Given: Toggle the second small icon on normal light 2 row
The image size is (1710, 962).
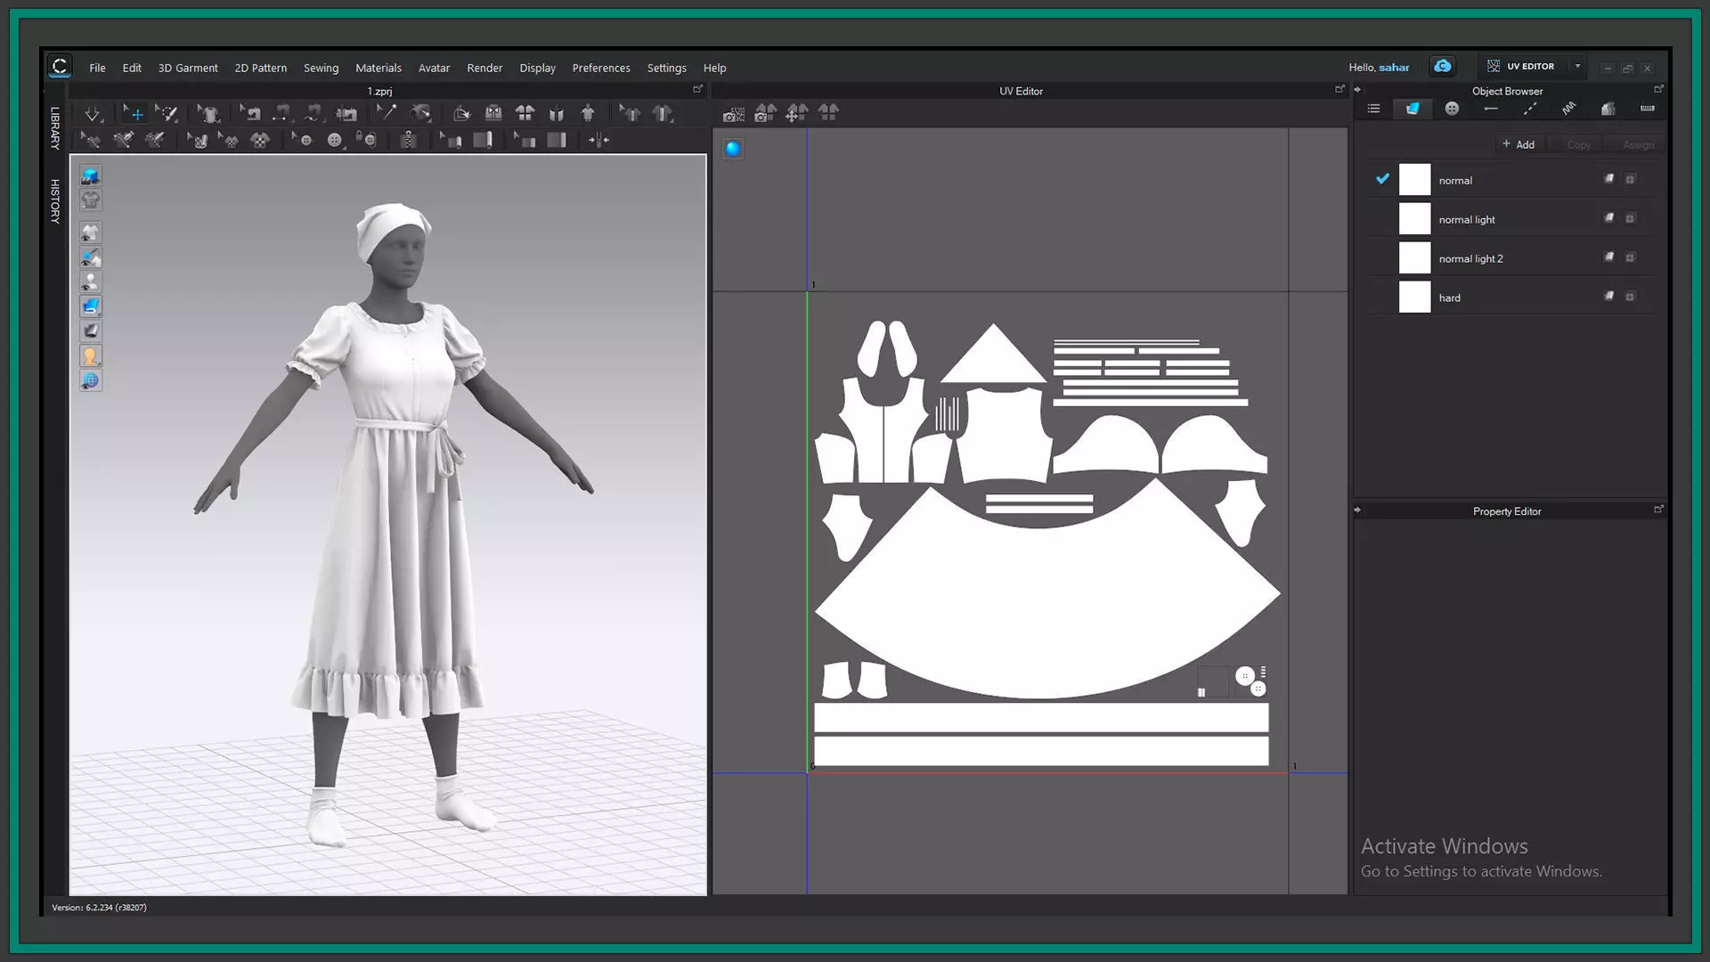Looking at the screenshot, I should coord(1630,257).
